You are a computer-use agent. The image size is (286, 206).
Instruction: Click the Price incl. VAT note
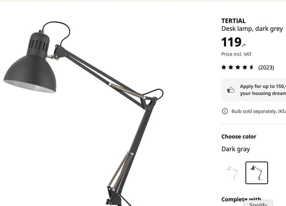[236, 54]
